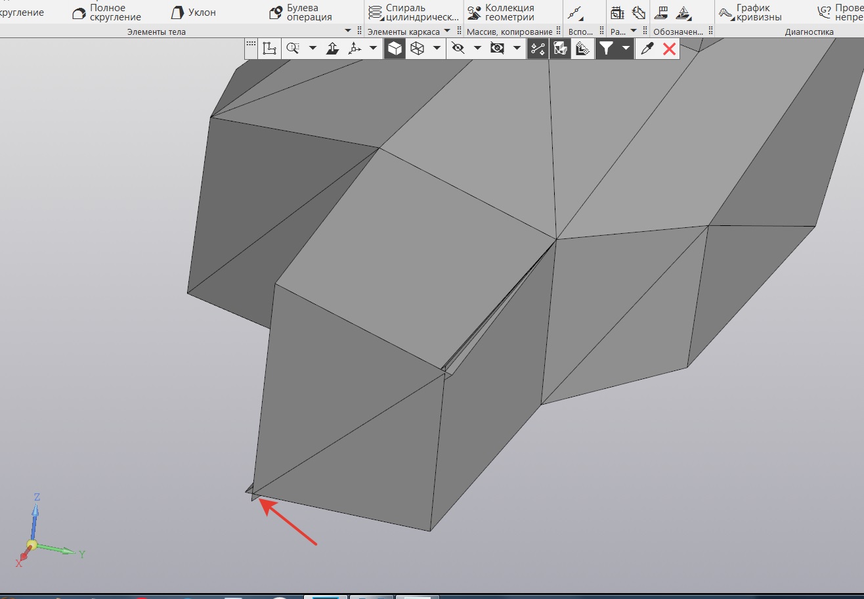The height and width of the screenshot is (599, 864).
Task: Click the view orientation axes icon
Action: point(355,48)
